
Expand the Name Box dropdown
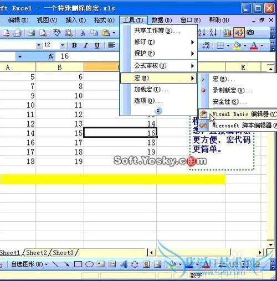tap(20, 56)
